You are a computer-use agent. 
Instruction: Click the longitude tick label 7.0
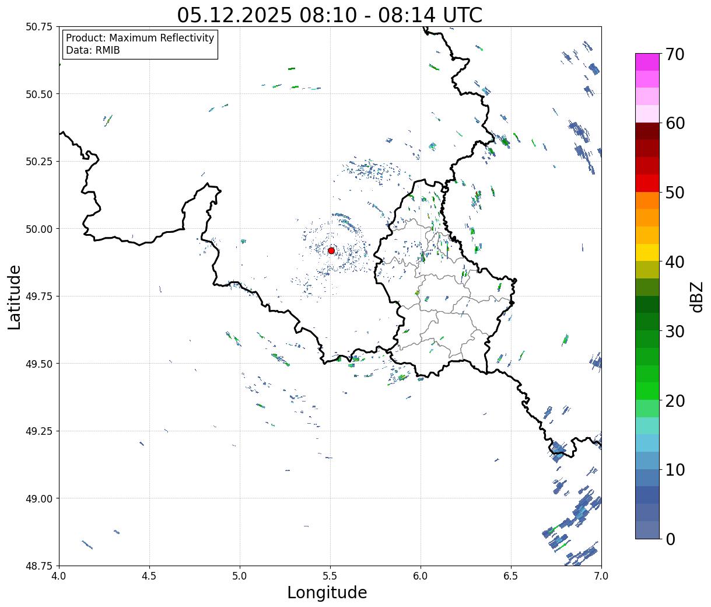coord(601,576)
